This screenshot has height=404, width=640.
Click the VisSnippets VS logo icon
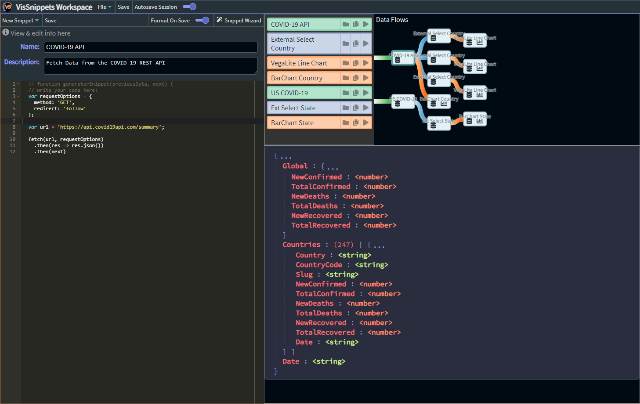coord(7,7)
